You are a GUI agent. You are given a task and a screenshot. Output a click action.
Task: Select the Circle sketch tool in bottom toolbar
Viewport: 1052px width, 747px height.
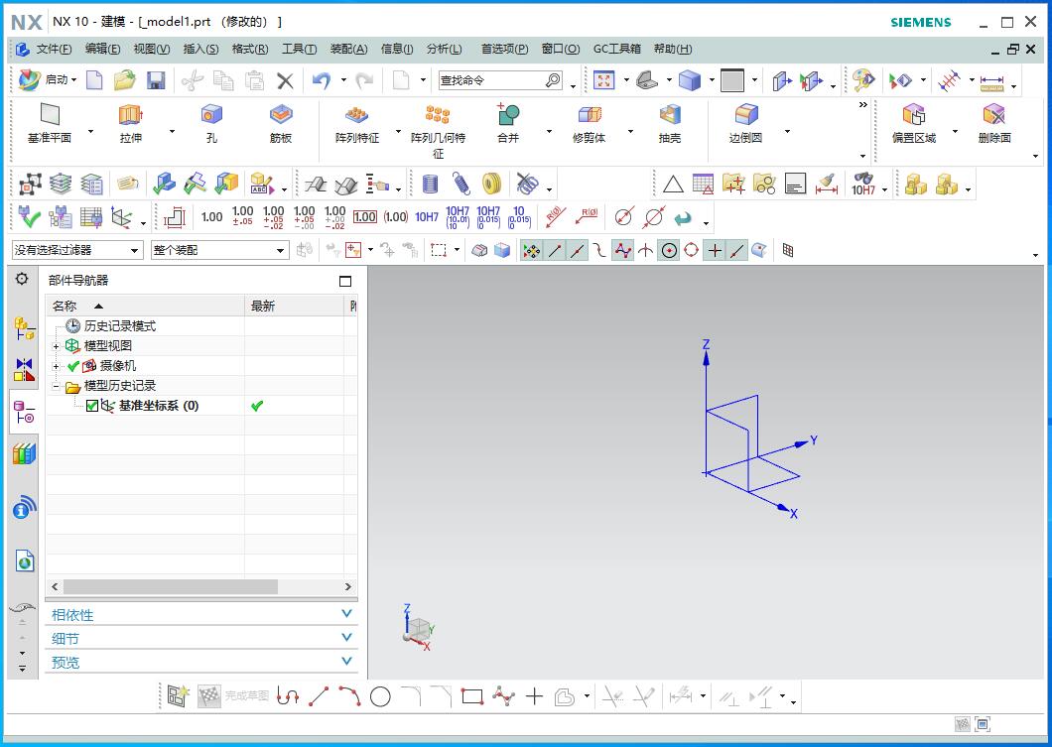[380, 697]
